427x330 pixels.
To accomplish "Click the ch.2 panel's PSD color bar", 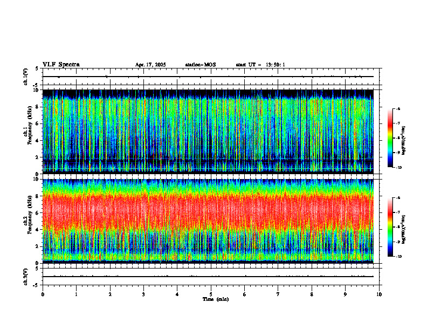I will click(x=390, y=227).
